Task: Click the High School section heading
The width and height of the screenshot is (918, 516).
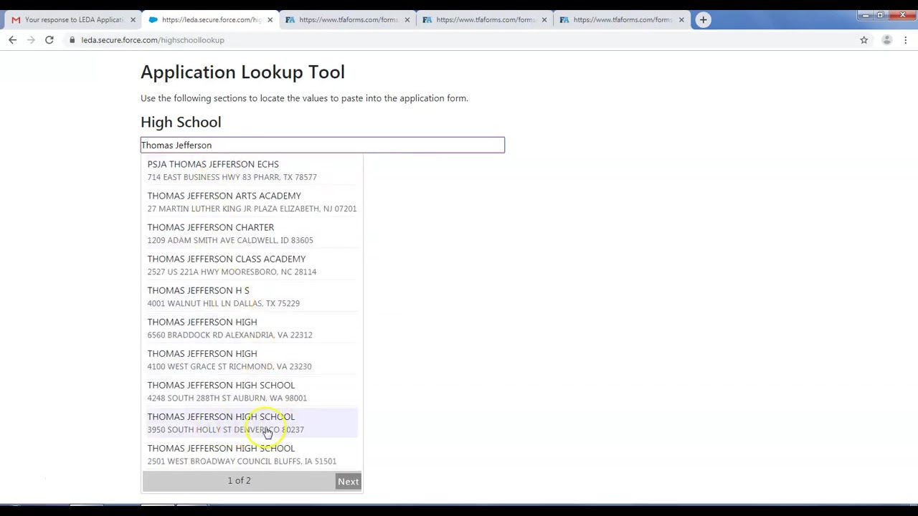Action: [x=181, y=122]
